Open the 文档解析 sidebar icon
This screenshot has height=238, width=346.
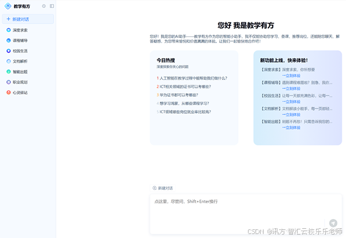[x=9, y=62]
